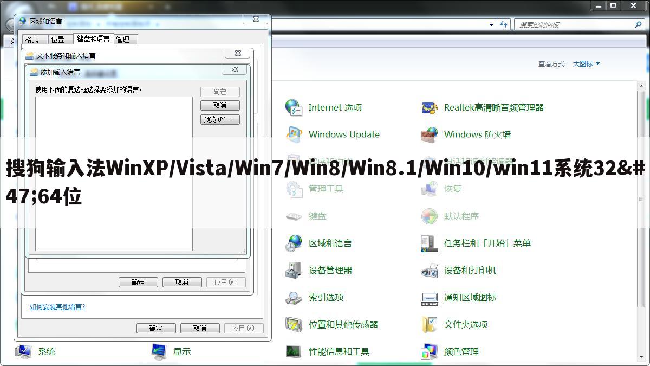Viewport: 650px width, 366px height.
Task: Click the search magnifier in 搜索控制面板 box
Action: tap(638, 24)
